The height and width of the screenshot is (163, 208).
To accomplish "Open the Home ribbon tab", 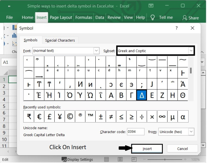I will point(28,18).
